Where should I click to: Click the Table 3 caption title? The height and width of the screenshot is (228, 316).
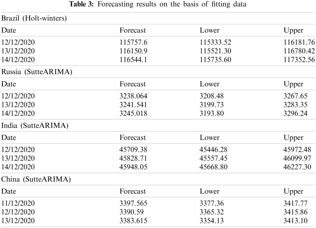(x=158, y=4)
